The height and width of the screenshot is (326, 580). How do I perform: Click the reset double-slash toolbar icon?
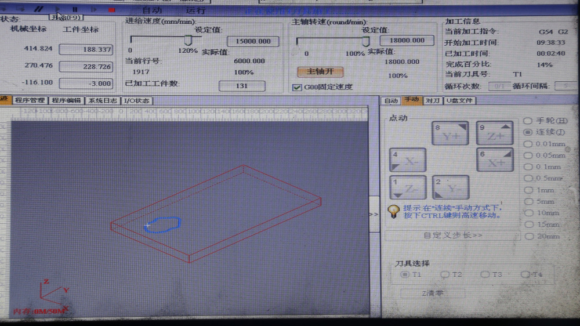(38, 9)
